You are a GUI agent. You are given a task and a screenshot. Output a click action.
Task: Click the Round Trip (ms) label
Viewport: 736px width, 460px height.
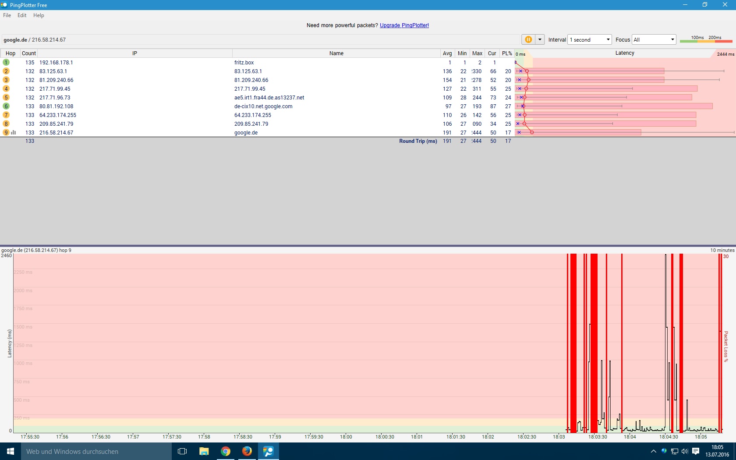click(x=418, y=141)
